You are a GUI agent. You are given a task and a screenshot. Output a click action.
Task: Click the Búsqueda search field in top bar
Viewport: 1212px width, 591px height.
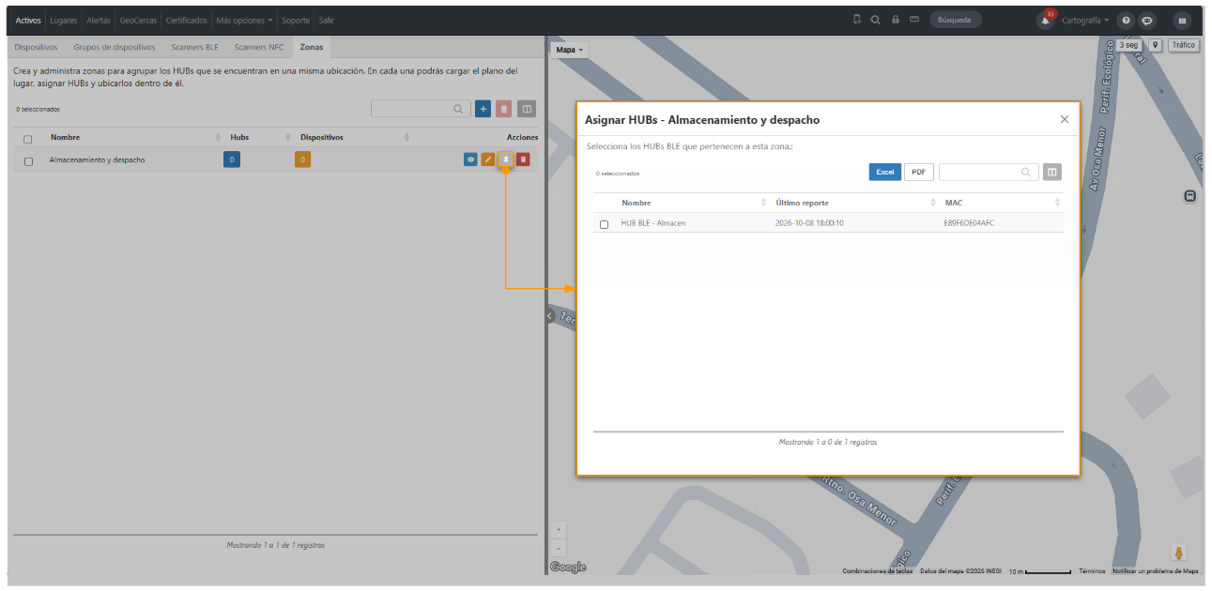pyautogui.click(x=956, y=20)
